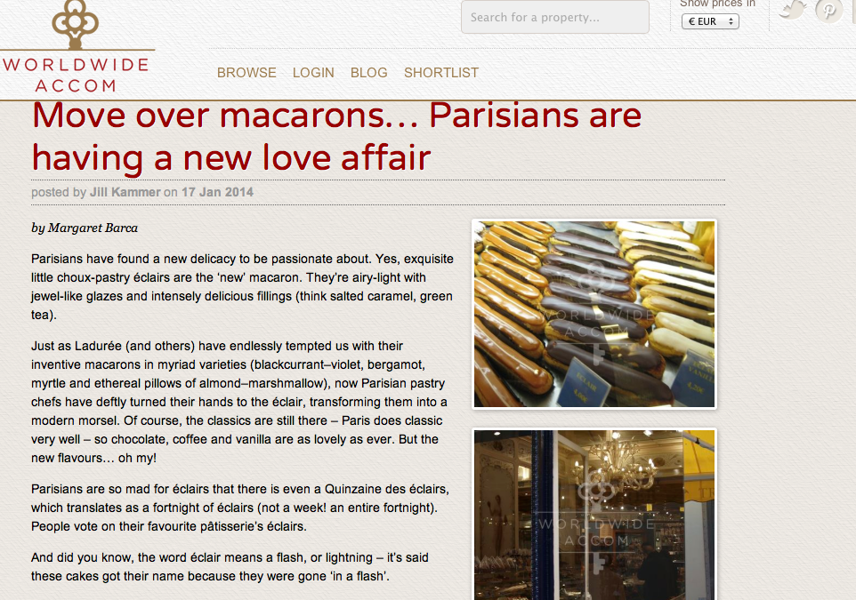Open the BROWSE menu item
856x600 pixels.
tap(246, 73)
